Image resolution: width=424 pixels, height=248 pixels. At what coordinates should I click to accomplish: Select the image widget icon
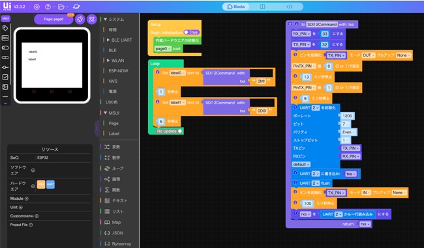click(5, 87)
